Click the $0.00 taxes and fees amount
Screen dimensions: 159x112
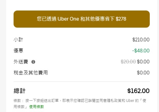(143, 73)
